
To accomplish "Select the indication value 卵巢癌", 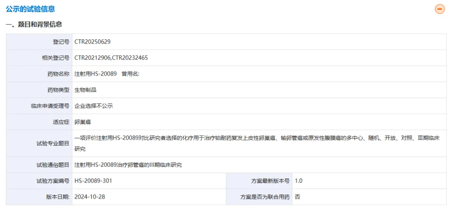I will [x=83, y=122].
